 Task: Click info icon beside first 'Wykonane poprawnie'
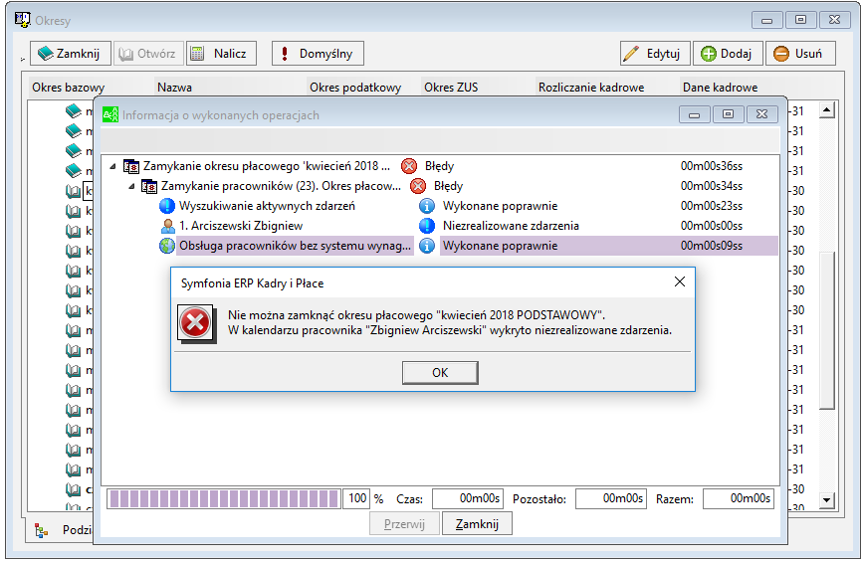(427, 206)
